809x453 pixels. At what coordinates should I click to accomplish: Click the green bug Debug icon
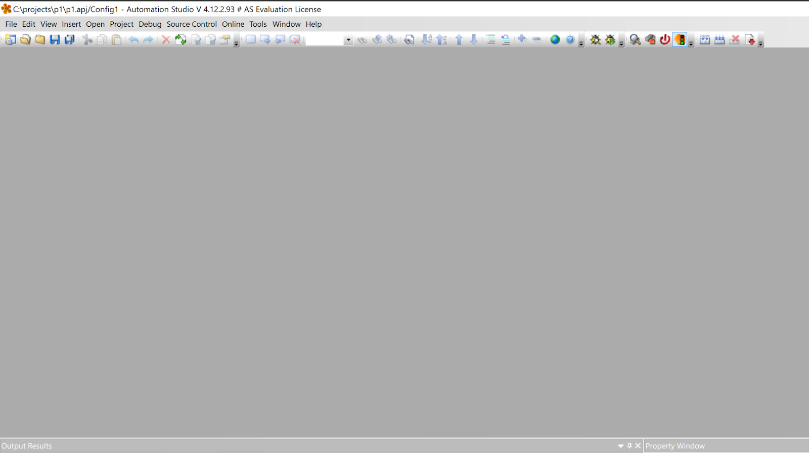(610, 39)
